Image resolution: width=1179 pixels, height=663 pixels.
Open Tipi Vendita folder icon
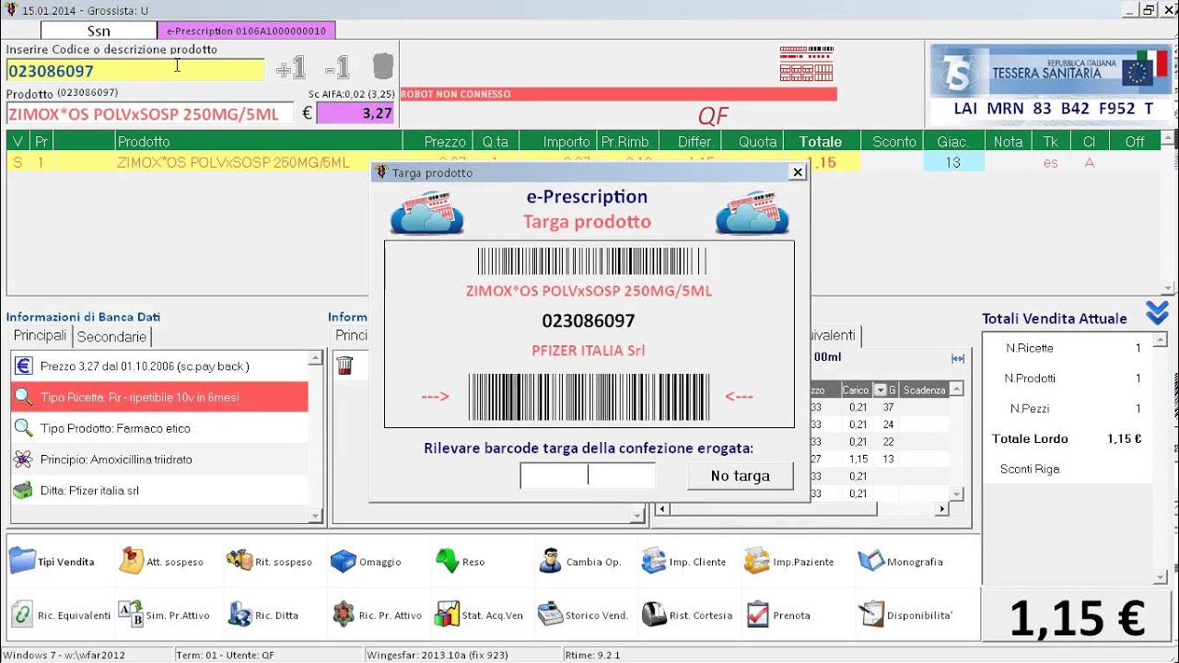(22, 561)
